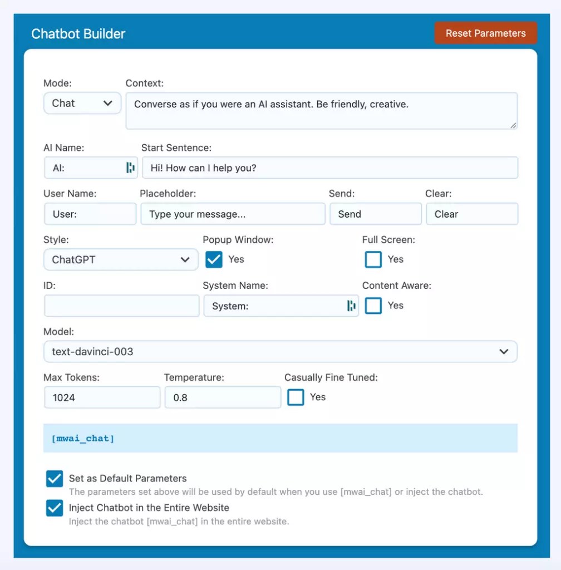
Task: Focus the Placeholder text field
Action: 233,214
